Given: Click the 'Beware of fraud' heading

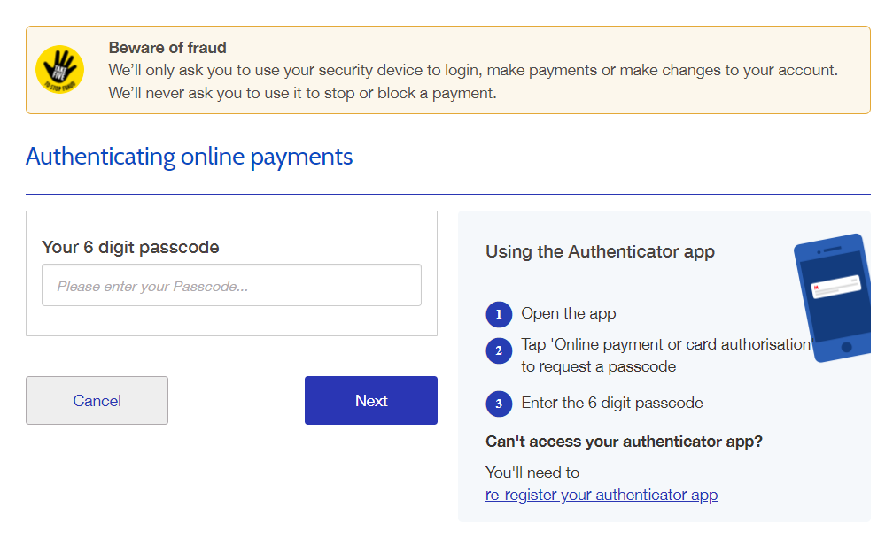Looking at the screenshot, I should (x=167, y=48).
